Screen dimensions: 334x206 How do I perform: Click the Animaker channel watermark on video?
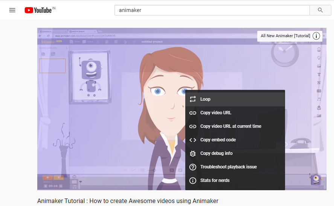coord(316,180)
